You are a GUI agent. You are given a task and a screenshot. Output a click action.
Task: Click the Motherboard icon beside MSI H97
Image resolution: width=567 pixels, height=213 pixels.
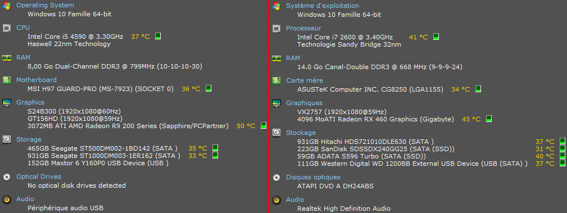(7, 80)
